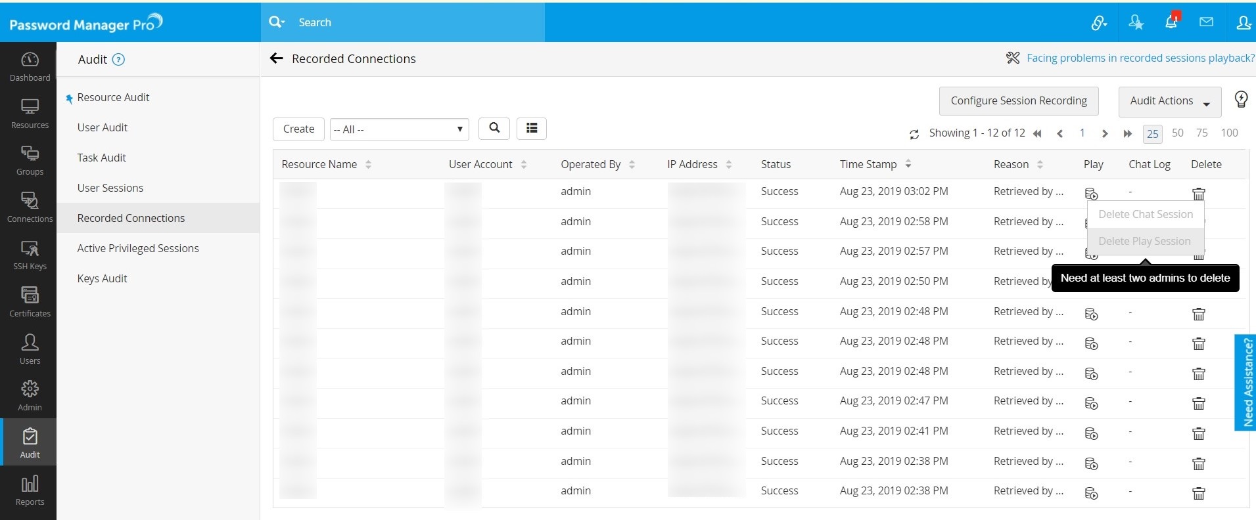The height and width of the screenshot is (520, 1256).
Task: Delete the 02:38 PM bottom row recording
Action: (x=1199, y=494)
